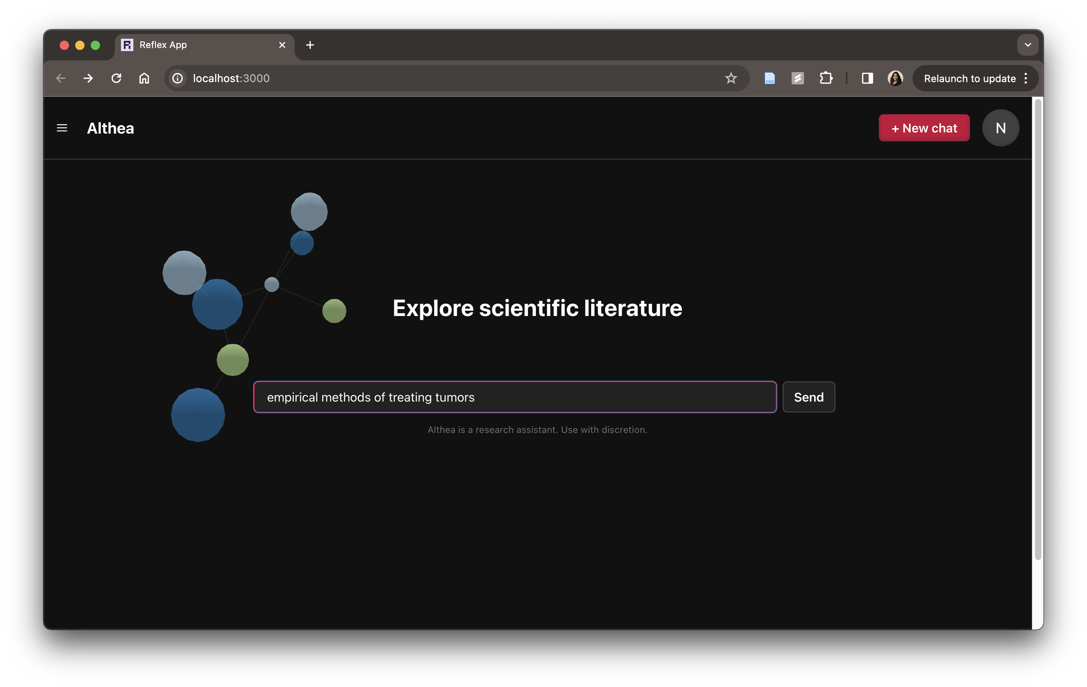Open a new browser tab
Viewport: 1087px width, 687px height.
310,45
